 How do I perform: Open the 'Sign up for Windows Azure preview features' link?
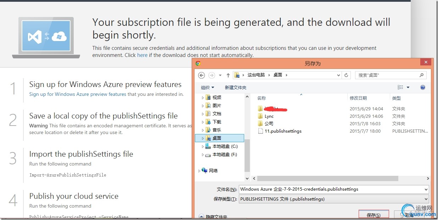(x=78, y=94)
